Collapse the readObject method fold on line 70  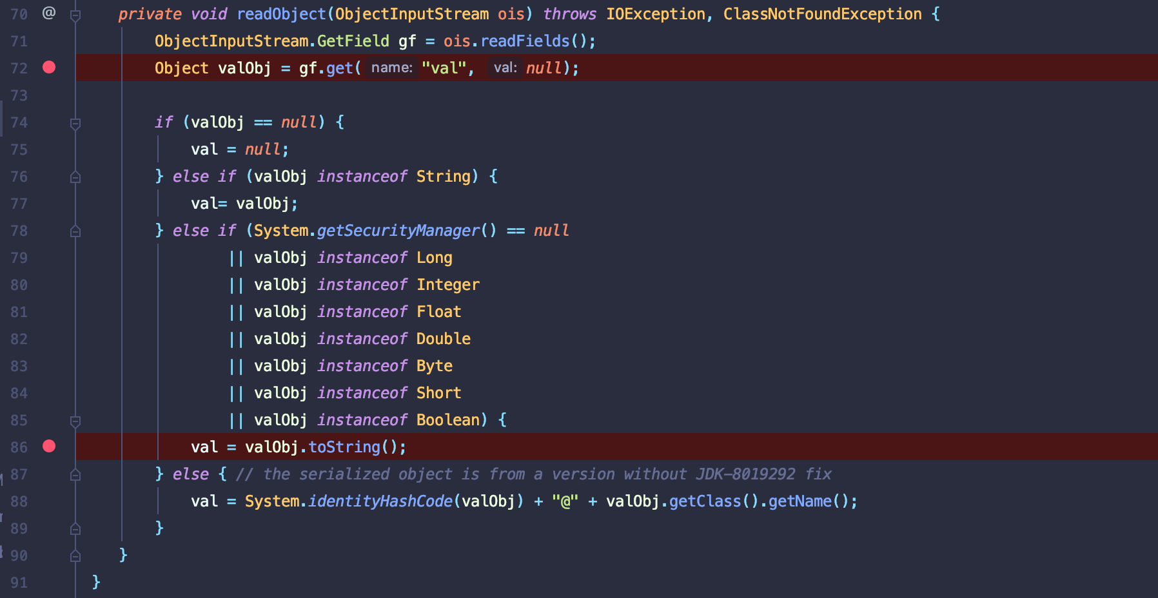[x=75, y=14]
